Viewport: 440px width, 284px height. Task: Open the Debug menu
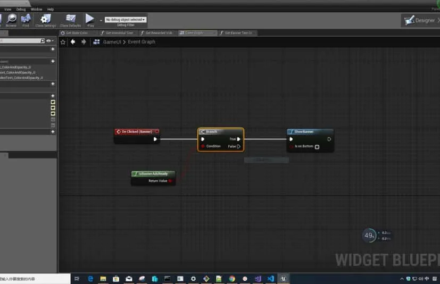tap(21, 9)
